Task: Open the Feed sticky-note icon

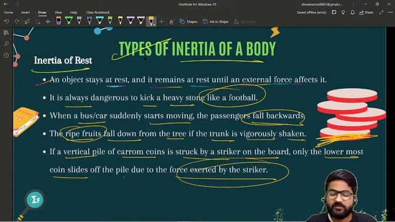Action: (334, 12)
